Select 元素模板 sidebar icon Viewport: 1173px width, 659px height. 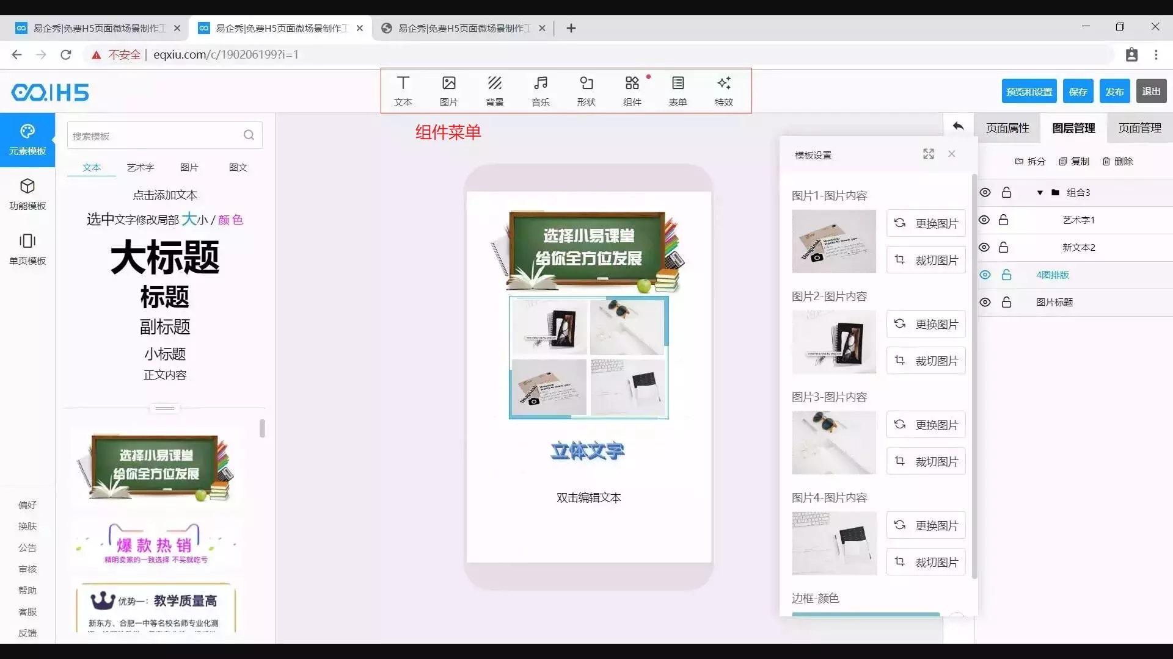27,140
